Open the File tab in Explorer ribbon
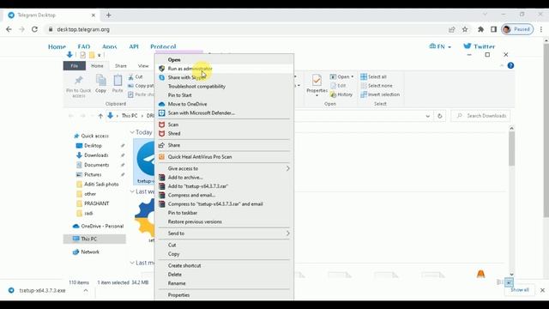 click(75, 66)
